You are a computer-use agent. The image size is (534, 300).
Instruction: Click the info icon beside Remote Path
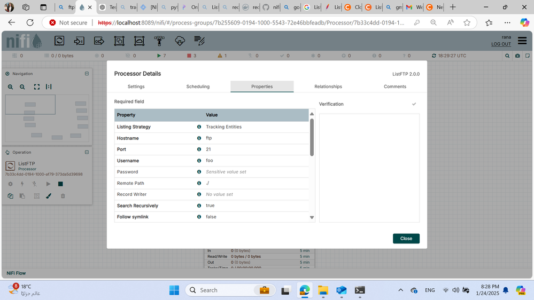pyautogui.click(x=199, y=183)
